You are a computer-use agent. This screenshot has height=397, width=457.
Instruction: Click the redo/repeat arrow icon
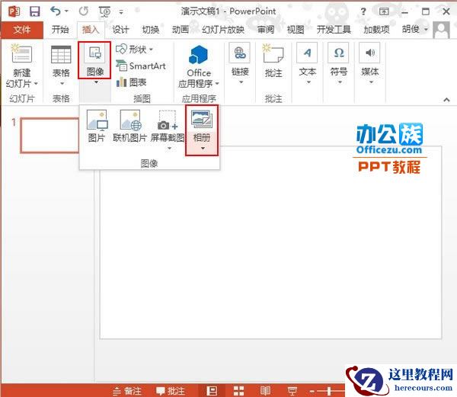coord(84,11)
